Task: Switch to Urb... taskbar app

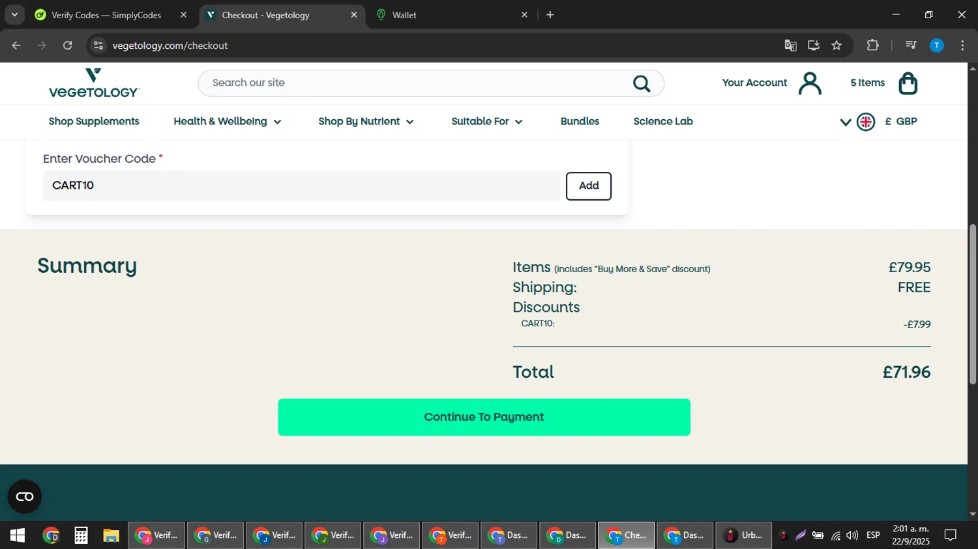Action: pos(744,535)
